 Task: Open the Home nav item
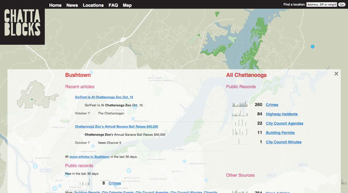55,5
